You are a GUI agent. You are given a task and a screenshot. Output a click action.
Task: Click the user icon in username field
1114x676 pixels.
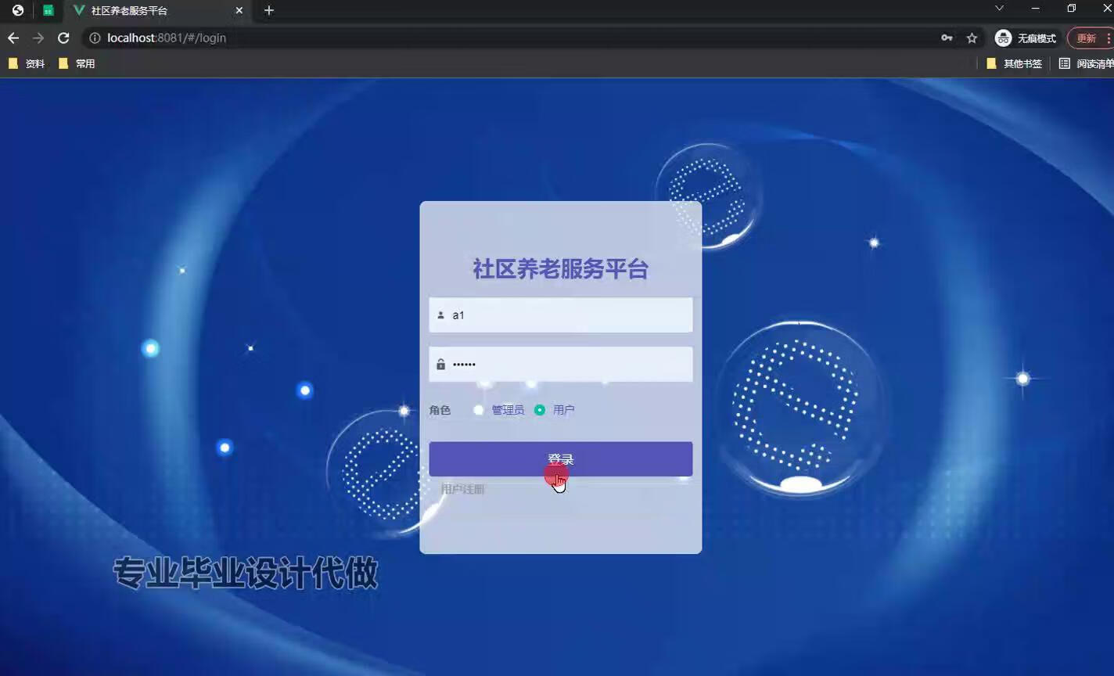[x=440, y=315]
